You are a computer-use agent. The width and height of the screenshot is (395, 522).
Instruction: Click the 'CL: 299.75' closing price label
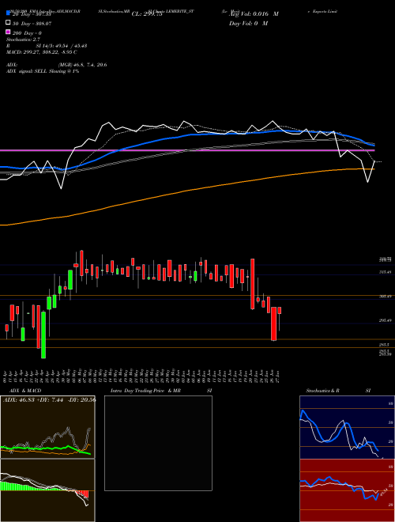[147, 14]
